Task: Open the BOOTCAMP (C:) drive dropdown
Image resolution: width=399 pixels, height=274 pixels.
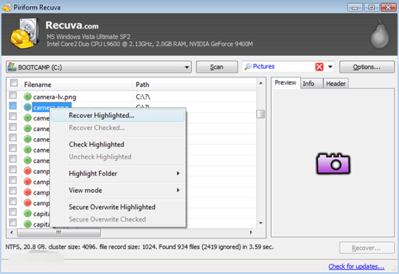Action: [x=187, y=68]
